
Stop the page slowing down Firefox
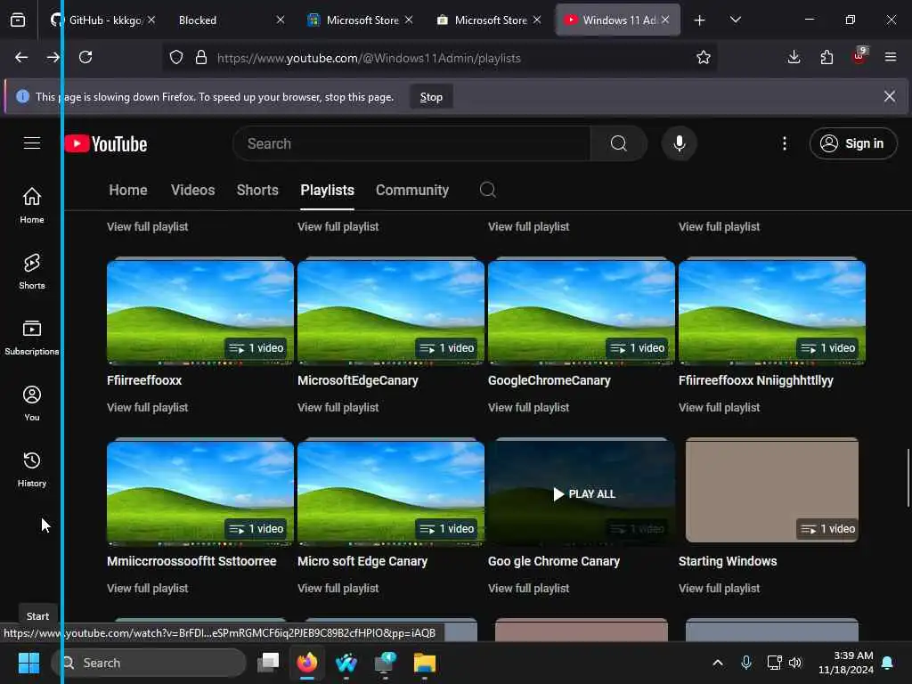(x=431, y=97)
